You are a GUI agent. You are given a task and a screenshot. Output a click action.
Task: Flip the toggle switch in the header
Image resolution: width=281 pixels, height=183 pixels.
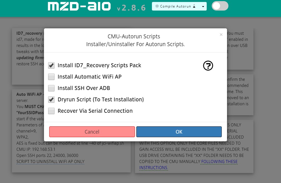coord(220,6)
